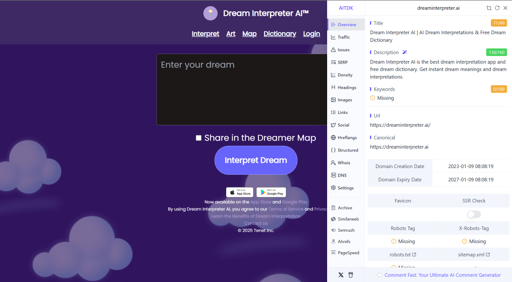The height and width of the screenshot is (282, 512).
Task: Click Missing under Robots Tag
Action: point(403,242)
